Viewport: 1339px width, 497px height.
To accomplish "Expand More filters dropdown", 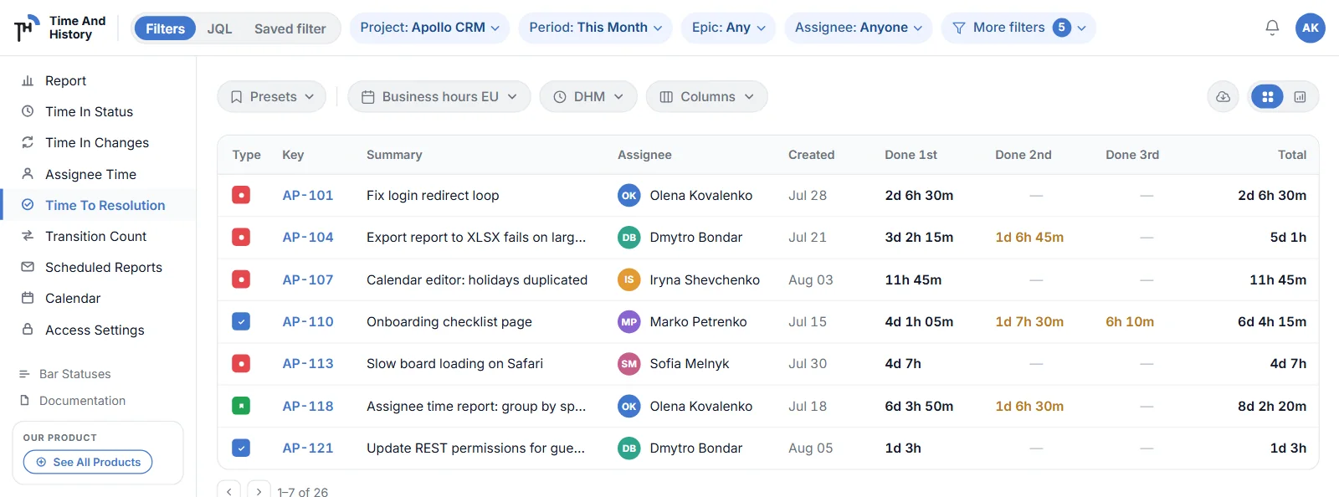I will coord(1018,28).
